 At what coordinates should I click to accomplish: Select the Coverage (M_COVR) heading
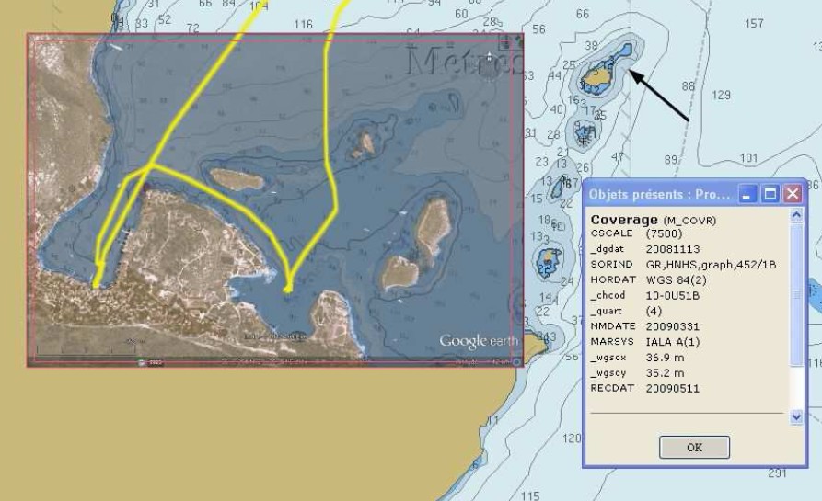[653, 220]
